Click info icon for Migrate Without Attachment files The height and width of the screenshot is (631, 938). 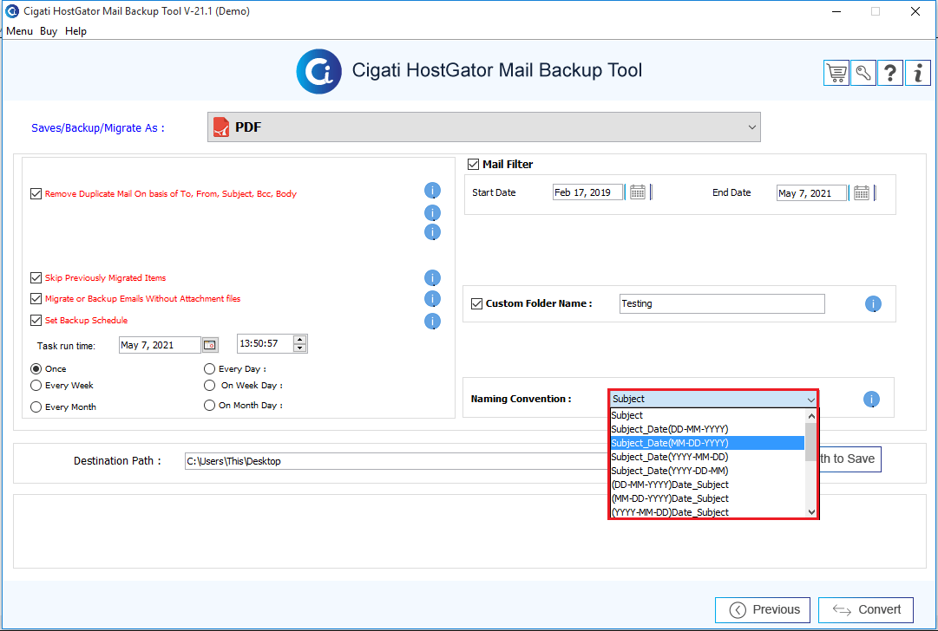[x=432, y=299]
